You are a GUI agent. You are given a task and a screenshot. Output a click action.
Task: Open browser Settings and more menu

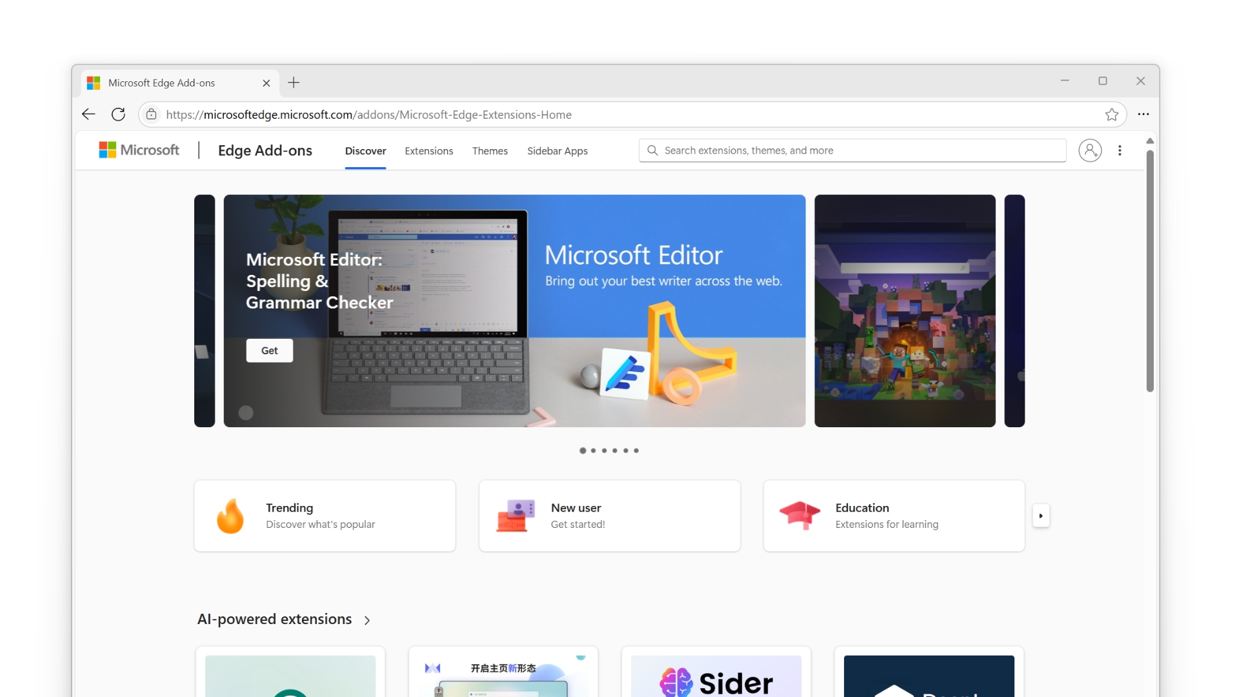point(1143,114)
